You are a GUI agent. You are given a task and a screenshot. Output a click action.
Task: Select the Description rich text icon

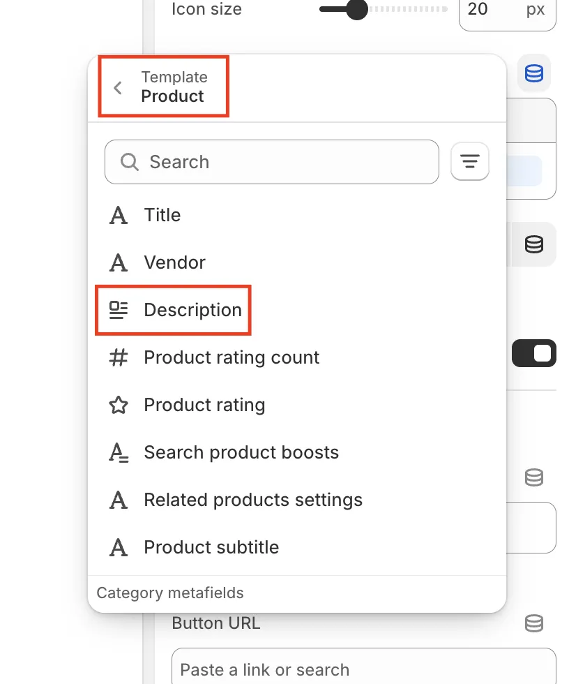click(x=118, y=309)
